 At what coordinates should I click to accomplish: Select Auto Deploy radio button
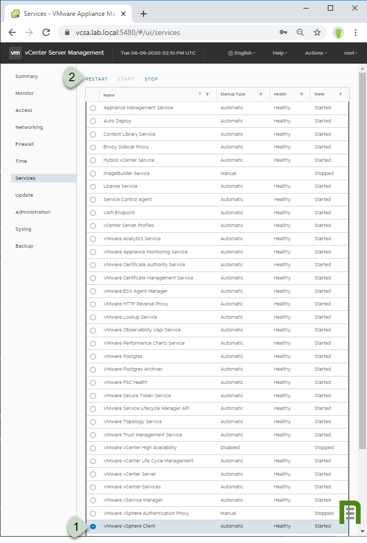click(x=93, y=121)
